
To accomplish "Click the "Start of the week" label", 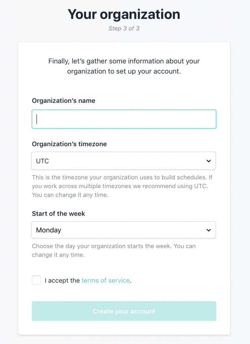I will point(58,214).
